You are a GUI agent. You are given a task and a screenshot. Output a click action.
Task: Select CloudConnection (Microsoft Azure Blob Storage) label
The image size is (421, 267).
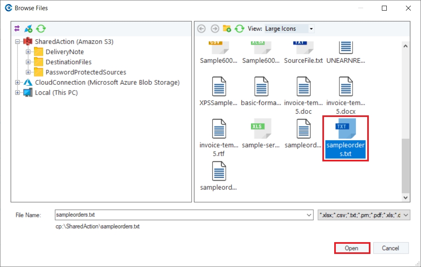pyautogui.click(x=107, y=82)
